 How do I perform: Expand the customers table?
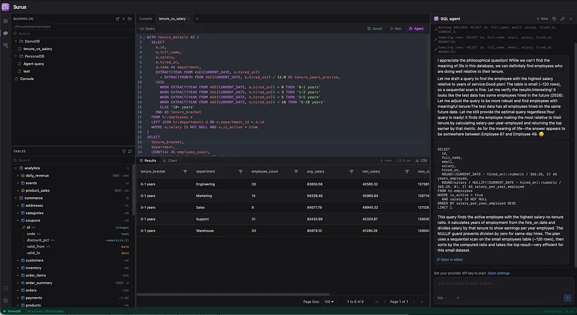pyautogui.click(x=18, y=261)
